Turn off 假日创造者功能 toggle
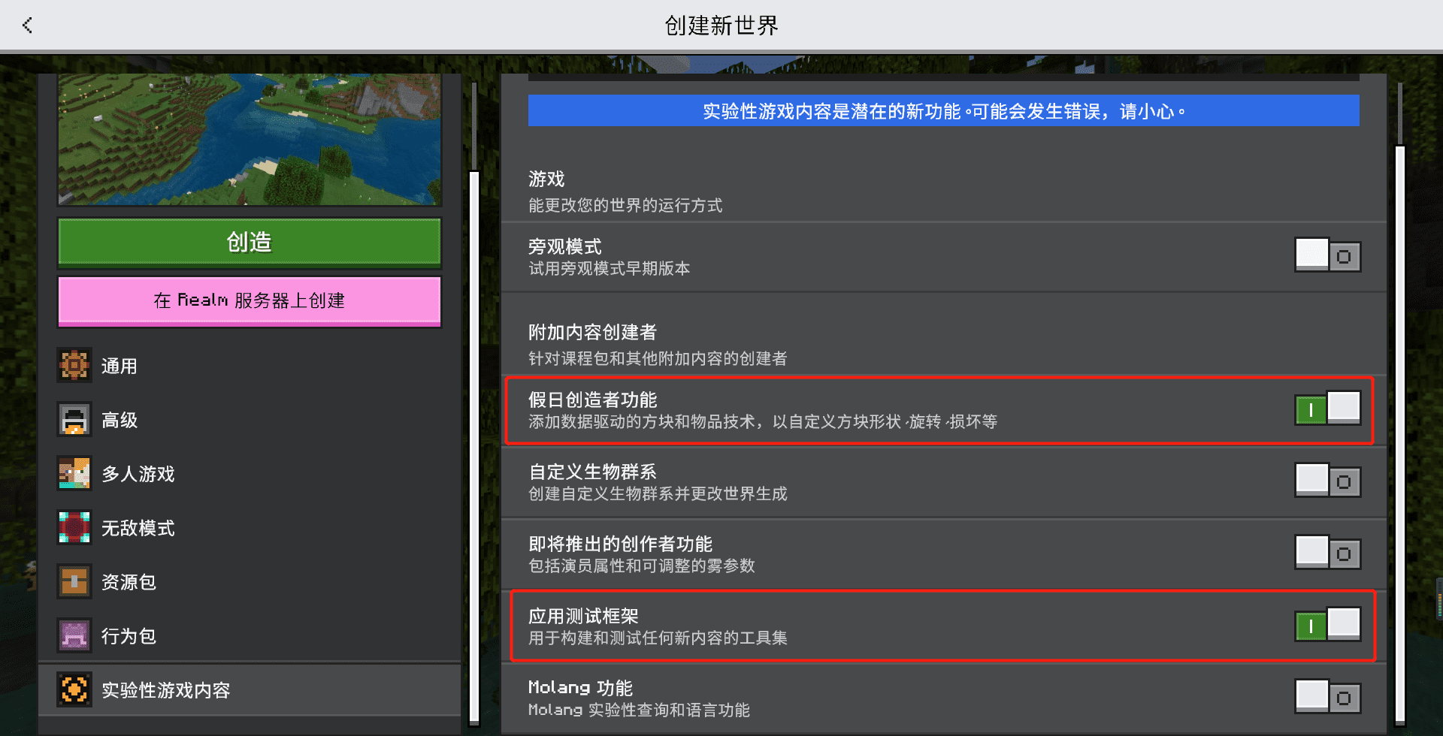This screenshot has width=1443, height=736. 1328,409
